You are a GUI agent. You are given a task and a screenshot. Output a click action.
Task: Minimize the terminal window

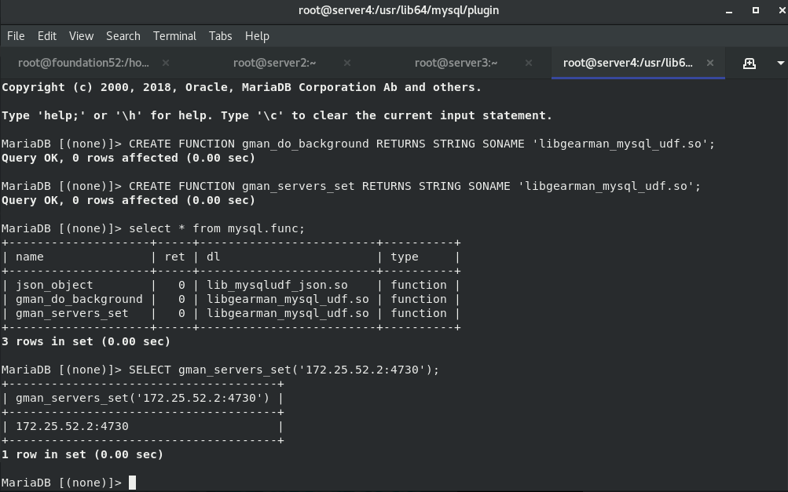[x=729, y=10]
